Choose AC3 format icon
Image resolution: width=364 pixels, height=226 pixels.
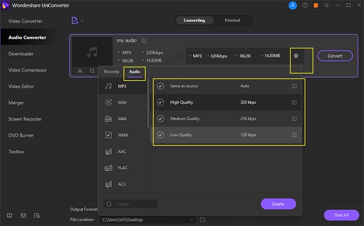tap(108, 184)
